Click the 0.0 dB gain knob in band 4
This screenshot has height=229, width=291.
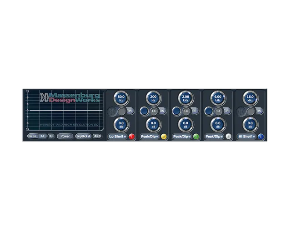218,125
